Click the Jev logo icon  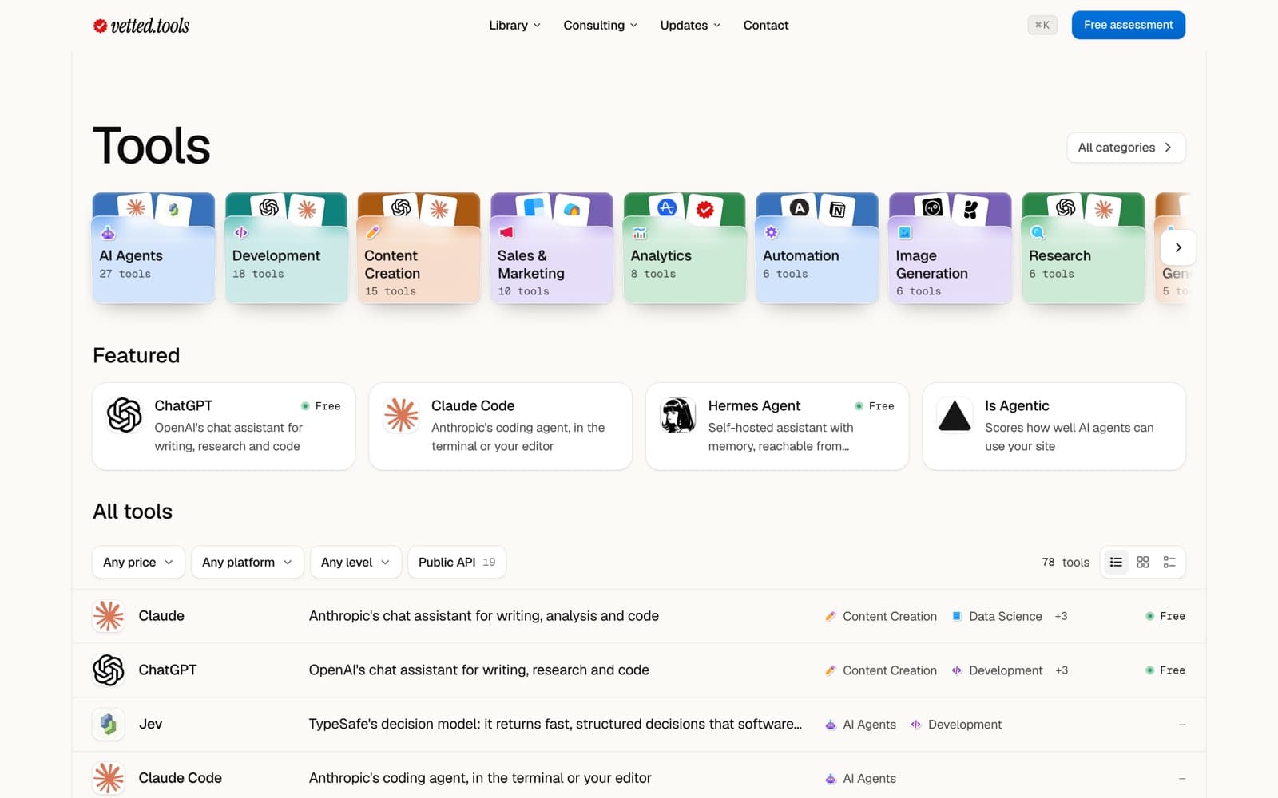109,725
